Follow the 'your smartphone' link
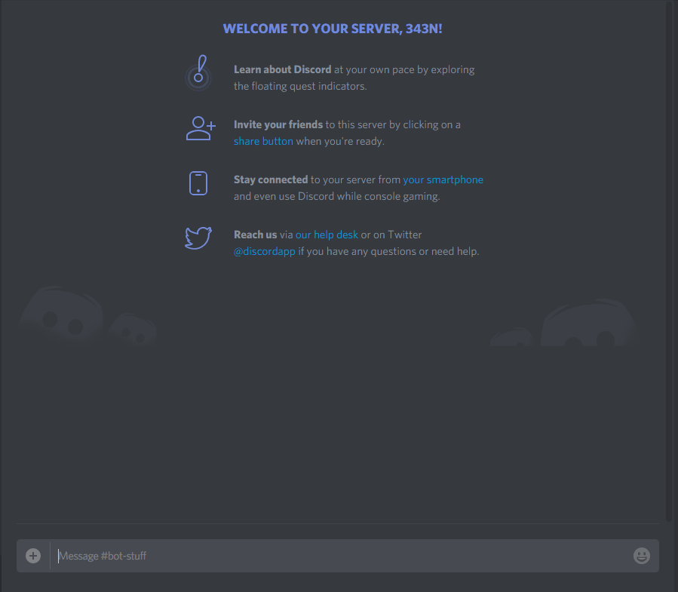Viewport: 678px width, 592px height. [x=443, y=179]
